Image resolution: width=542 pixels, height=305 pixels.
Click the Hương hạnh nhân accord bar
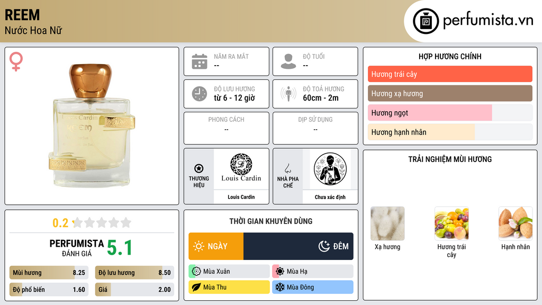[450, 132]
